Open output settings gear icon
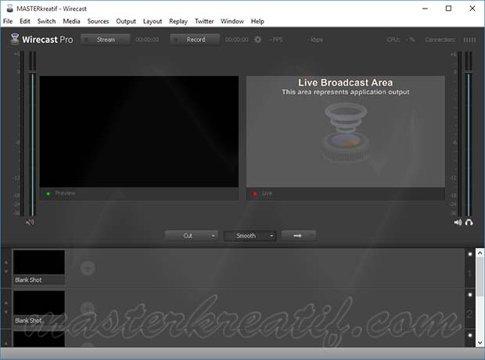485x360 pixels. click(257, 40)
